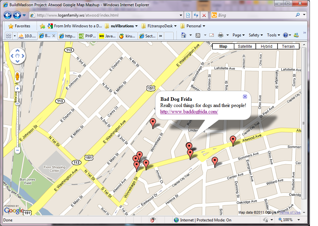The width and height of the screenshot is (318, 226).
Task: Click the browser Back arrow button
Action: (7, 15)
